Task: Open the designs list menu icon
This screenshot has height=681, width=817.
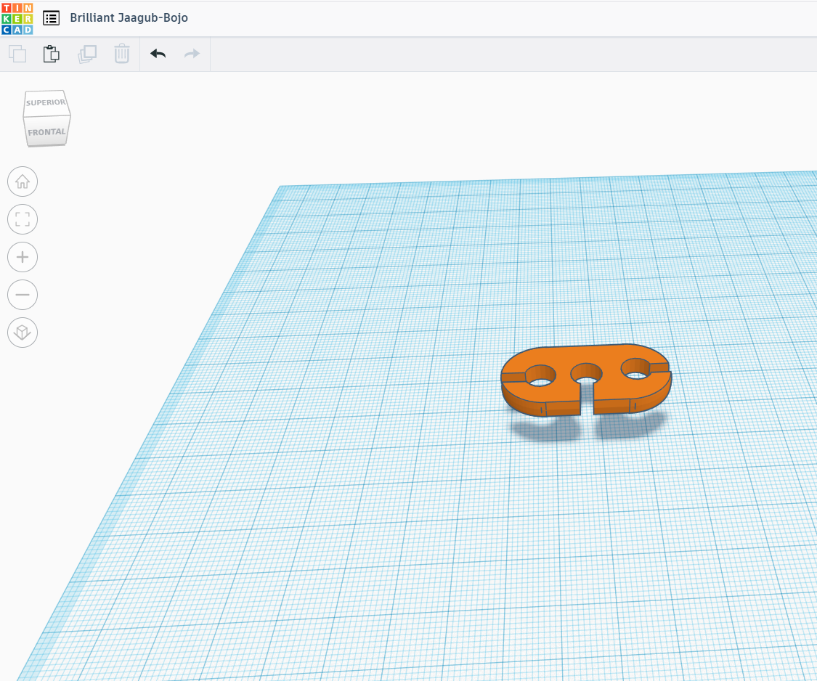Action: 51,18
